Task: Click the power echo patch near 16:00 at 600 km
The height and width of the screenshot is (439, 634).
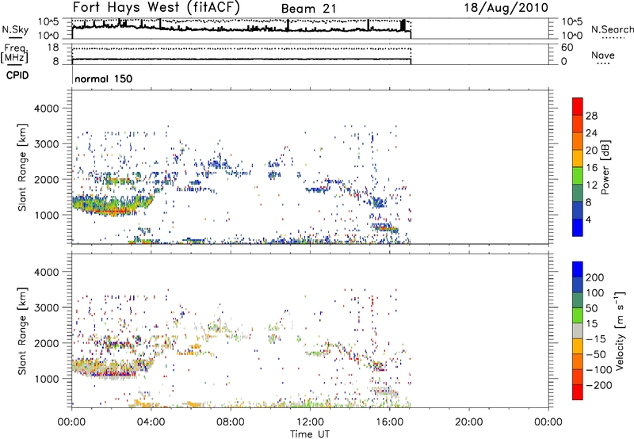Action: coord(385,228)
